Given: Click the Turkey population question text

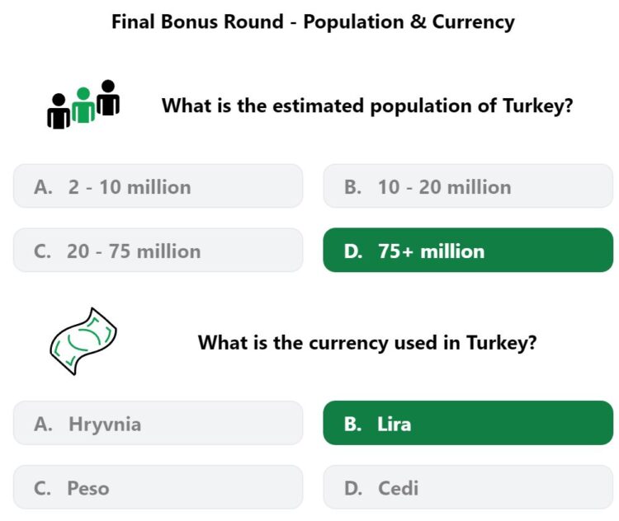Looking at the screenshot, I should point(367,106).
